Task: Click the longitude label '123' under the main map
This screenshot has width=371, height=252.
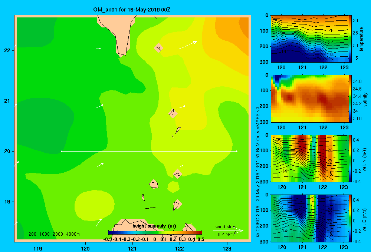Action: pos(227,248)
